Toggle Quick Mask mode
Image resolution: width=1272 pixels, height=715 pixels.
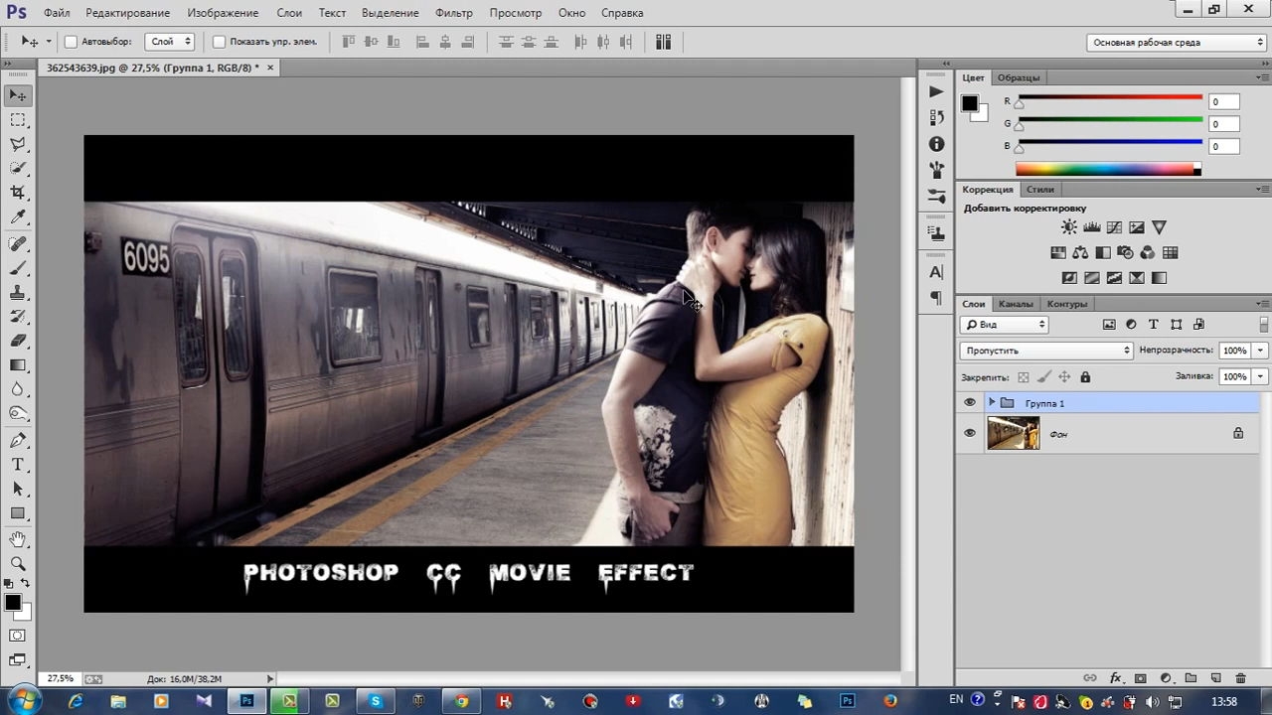click(18, 636)
